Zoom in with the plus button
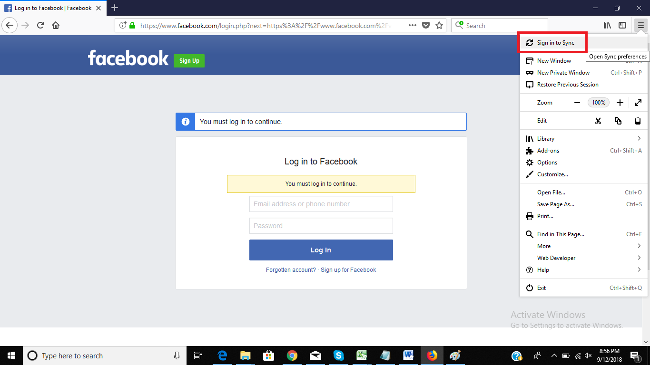650x365 pixels. (620, 103)
